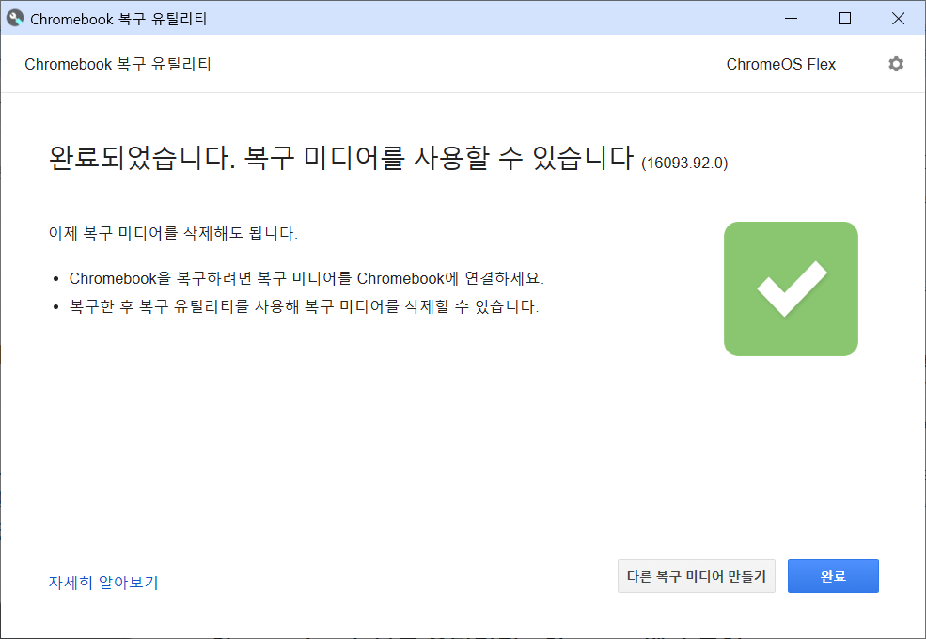The image size is (926, 639).
Task: Click the green checkmark completion image
Action: click(x=791, y=288)
